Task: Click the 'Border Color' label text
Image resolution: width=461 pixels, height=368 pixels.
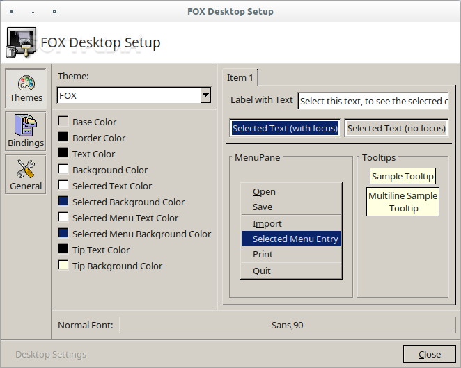Action: pos(99,138)
